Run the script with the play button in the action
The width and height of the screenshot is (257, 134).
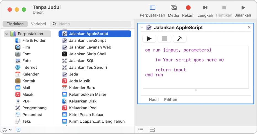coord(149,39)
